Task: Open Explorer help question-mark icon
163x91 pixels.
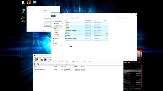Action: click(136, 16)
